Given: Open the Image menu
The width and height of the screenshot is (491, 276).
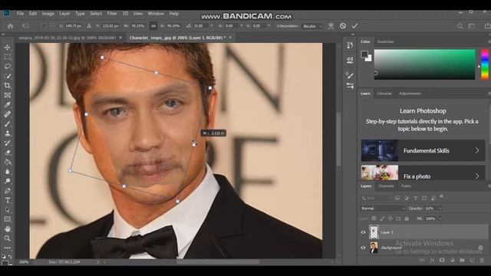Looking at the screenshot, I should point(48,14).
